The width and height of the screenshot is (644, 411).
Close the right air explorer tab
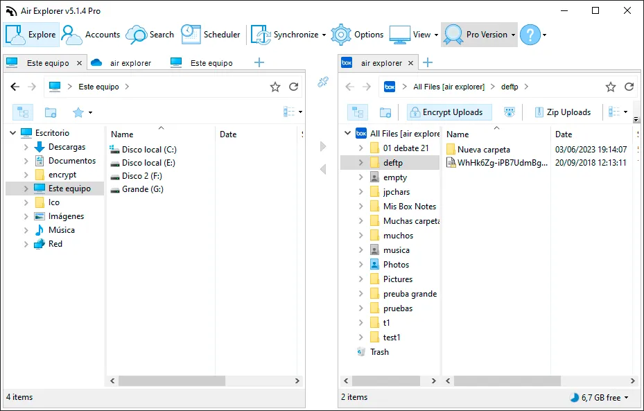pos(410,63)
